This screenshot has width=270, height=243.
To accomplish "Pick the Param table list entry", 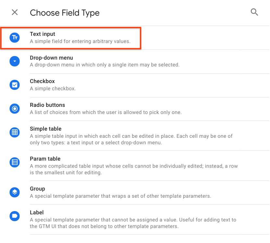I will 97,165.
